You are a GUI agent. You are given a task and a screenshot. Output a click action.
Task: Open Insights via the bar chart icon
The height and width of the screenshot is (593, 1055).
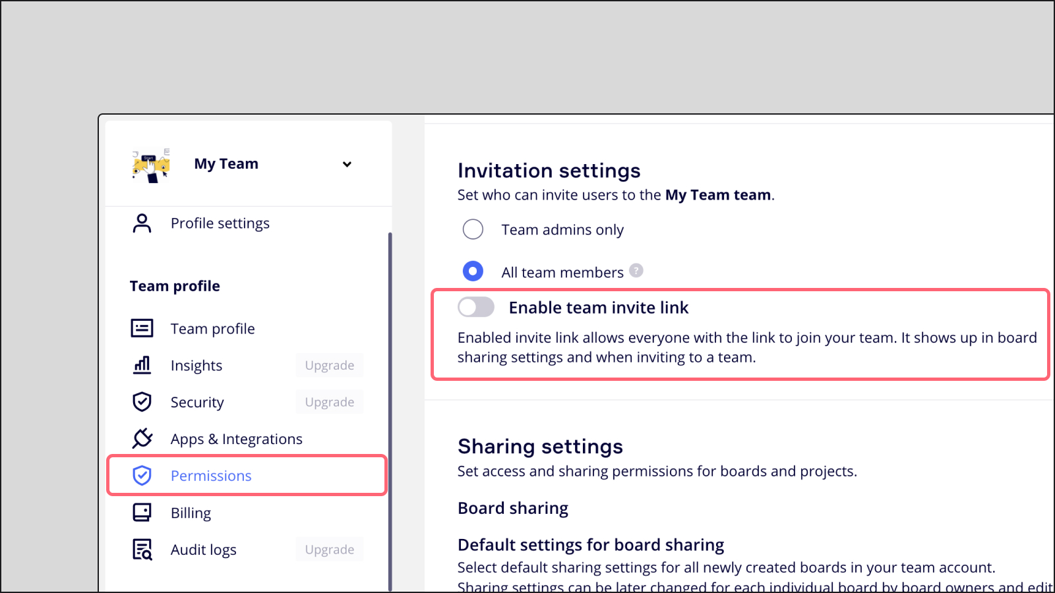[142, 365]
